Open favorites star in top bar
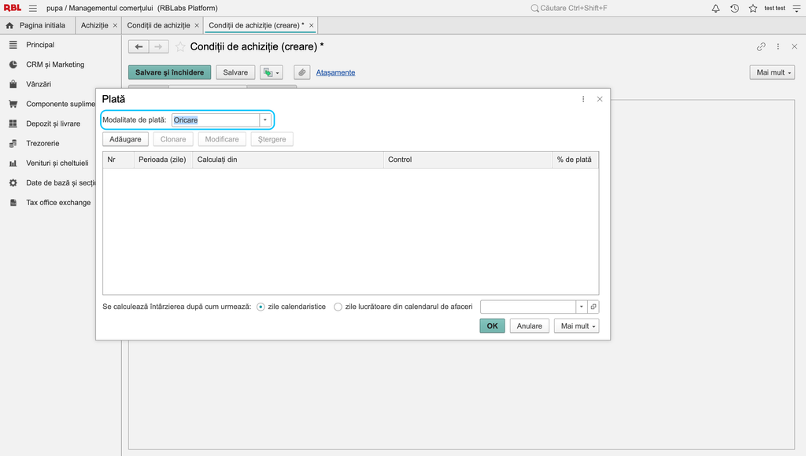Image resolution: width=806 pixels, height=456 pixels. (x=753, y=8)
